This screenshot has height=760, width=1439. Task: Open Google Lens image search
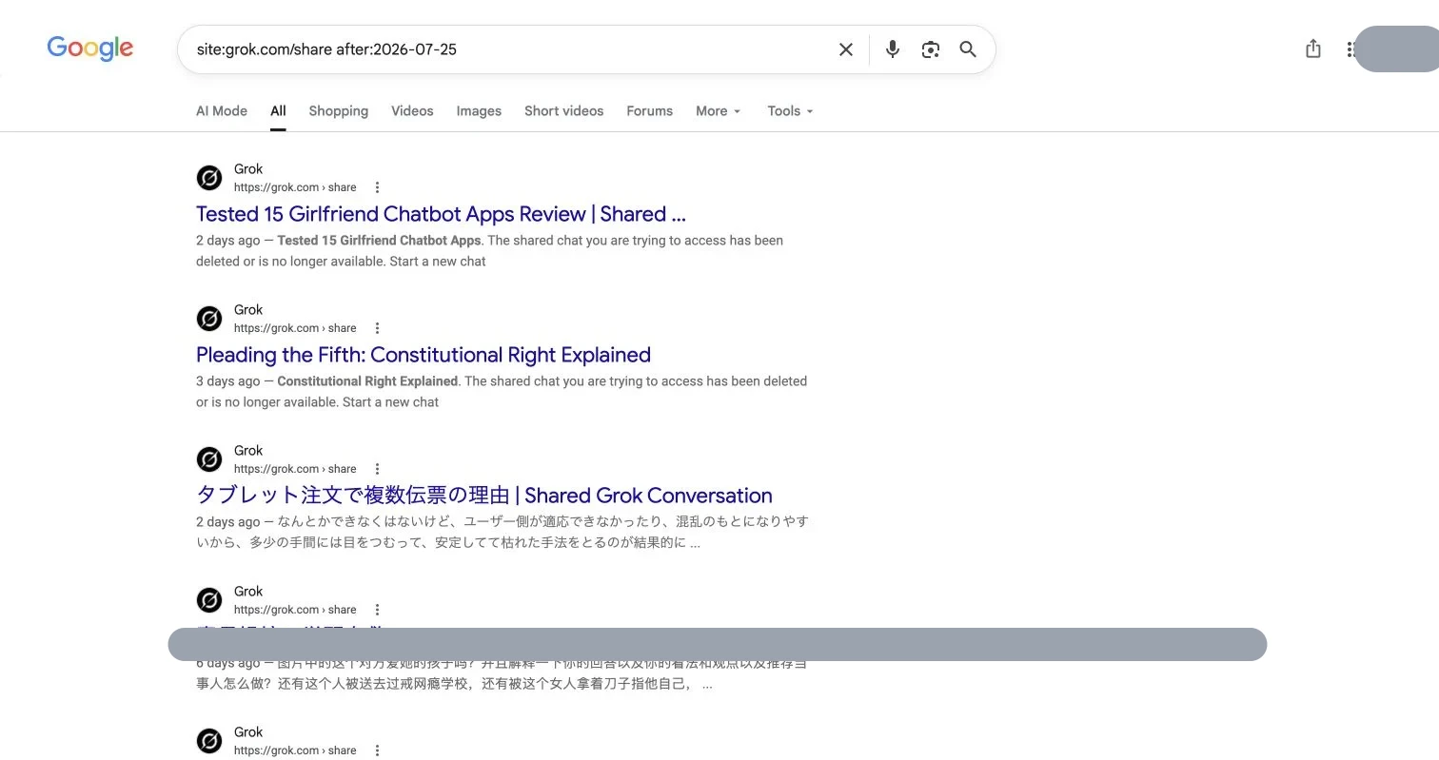pyautogui.click(x=931, y=49)
